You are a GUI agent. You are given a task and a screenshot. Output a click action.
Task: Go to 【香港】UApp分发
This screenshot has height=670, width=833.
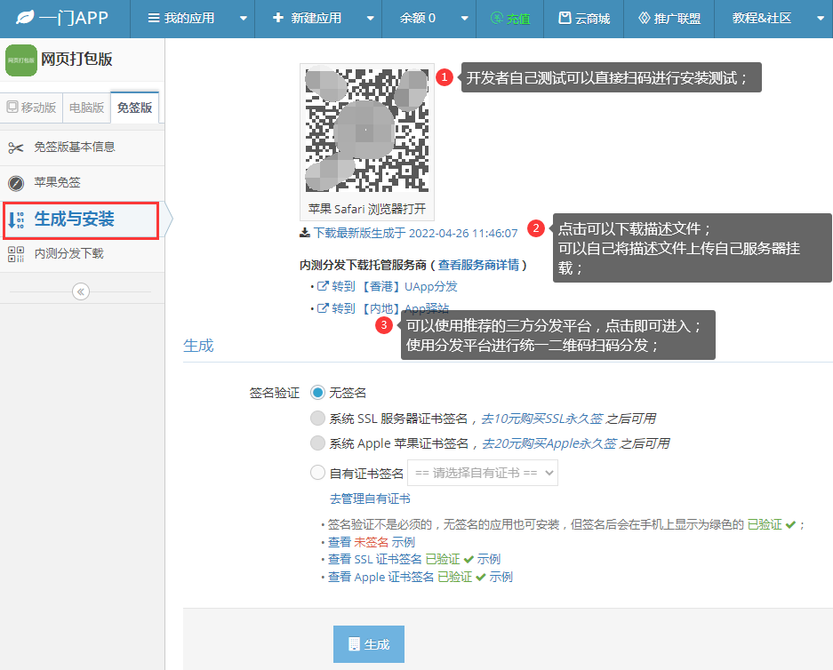394,287
